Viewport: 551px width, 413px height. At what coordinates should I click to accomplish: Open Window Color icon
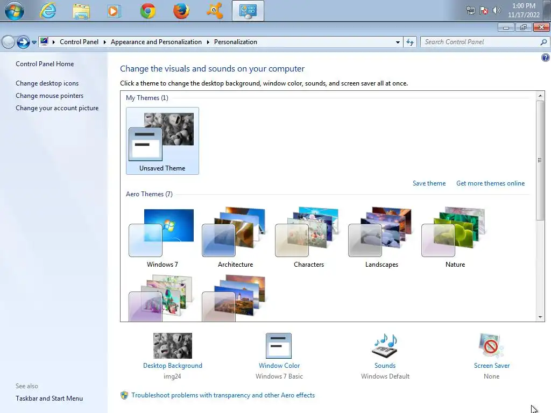pos(279,346)
